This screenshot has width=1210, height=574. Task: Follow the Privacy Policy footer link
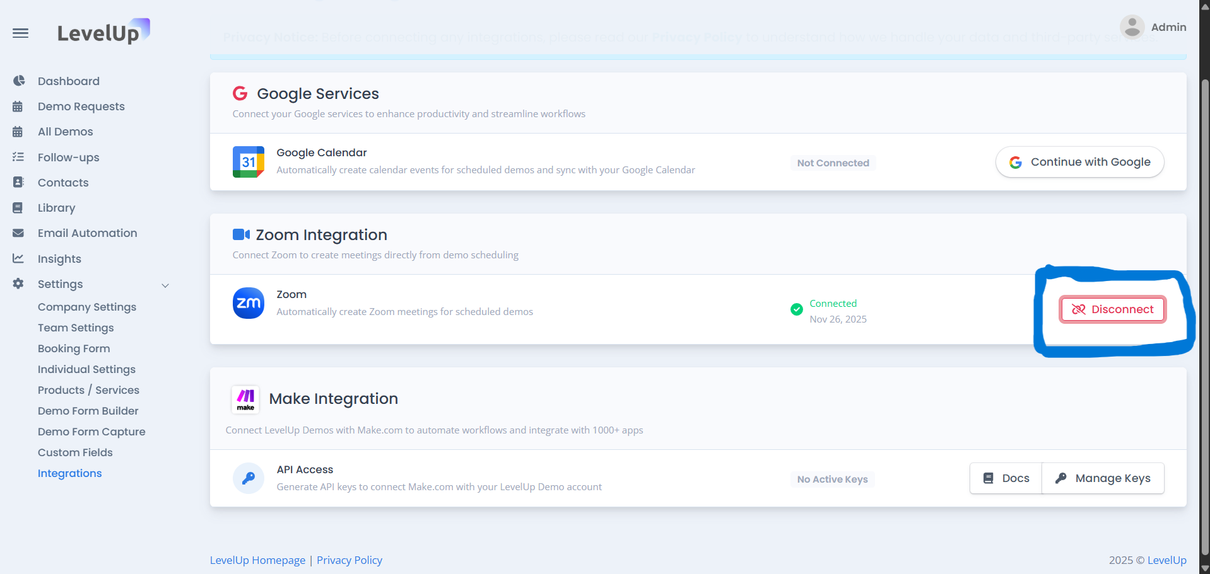(349, 560)
